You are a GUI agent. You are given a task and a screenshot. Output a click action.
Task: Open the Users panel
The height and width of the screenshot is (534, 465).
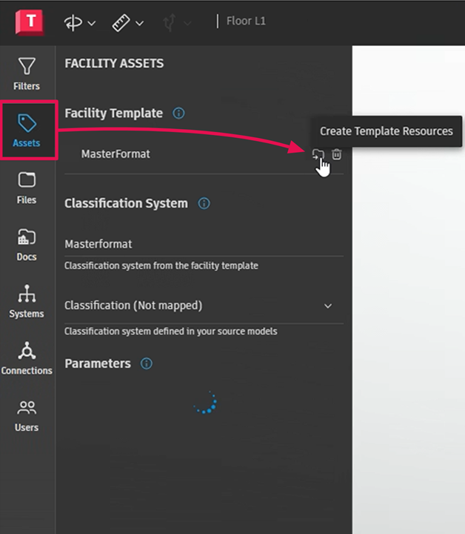coord(27,415)
